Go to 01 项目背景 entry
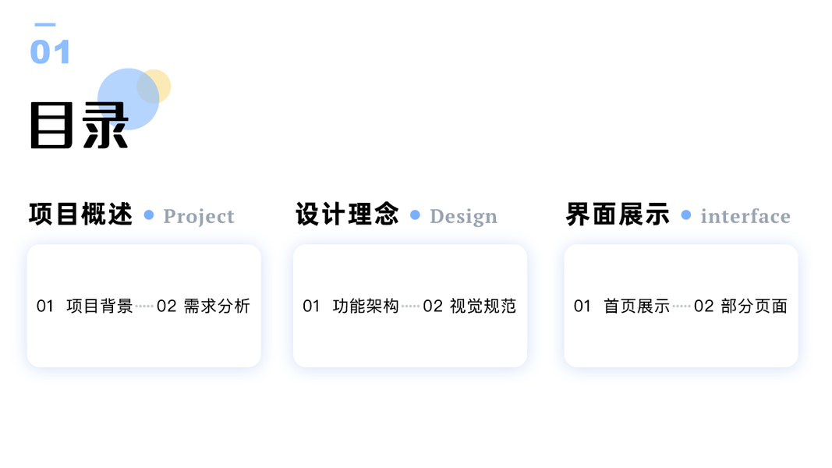The image size is (832, 468). click(x=84, y=307)
